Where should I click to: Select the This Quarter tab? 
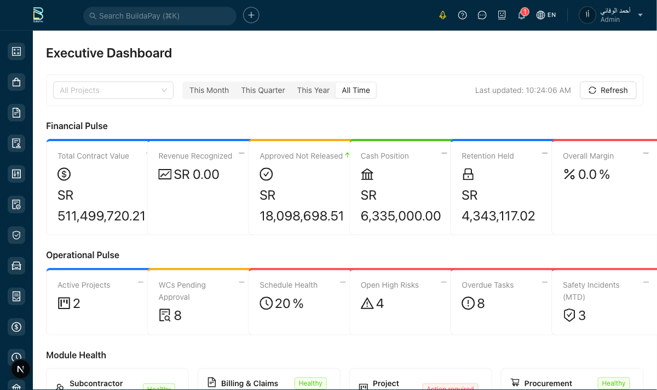tap(263, 90)
